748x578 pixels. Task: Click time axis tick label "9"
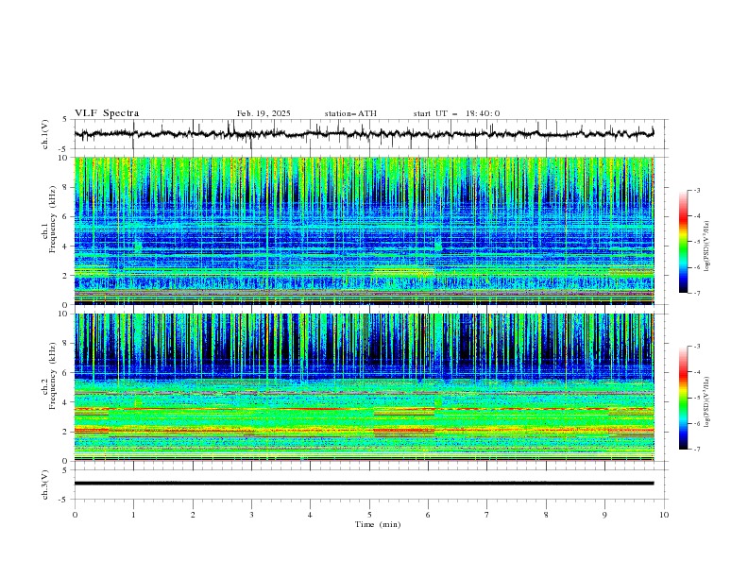604,515
